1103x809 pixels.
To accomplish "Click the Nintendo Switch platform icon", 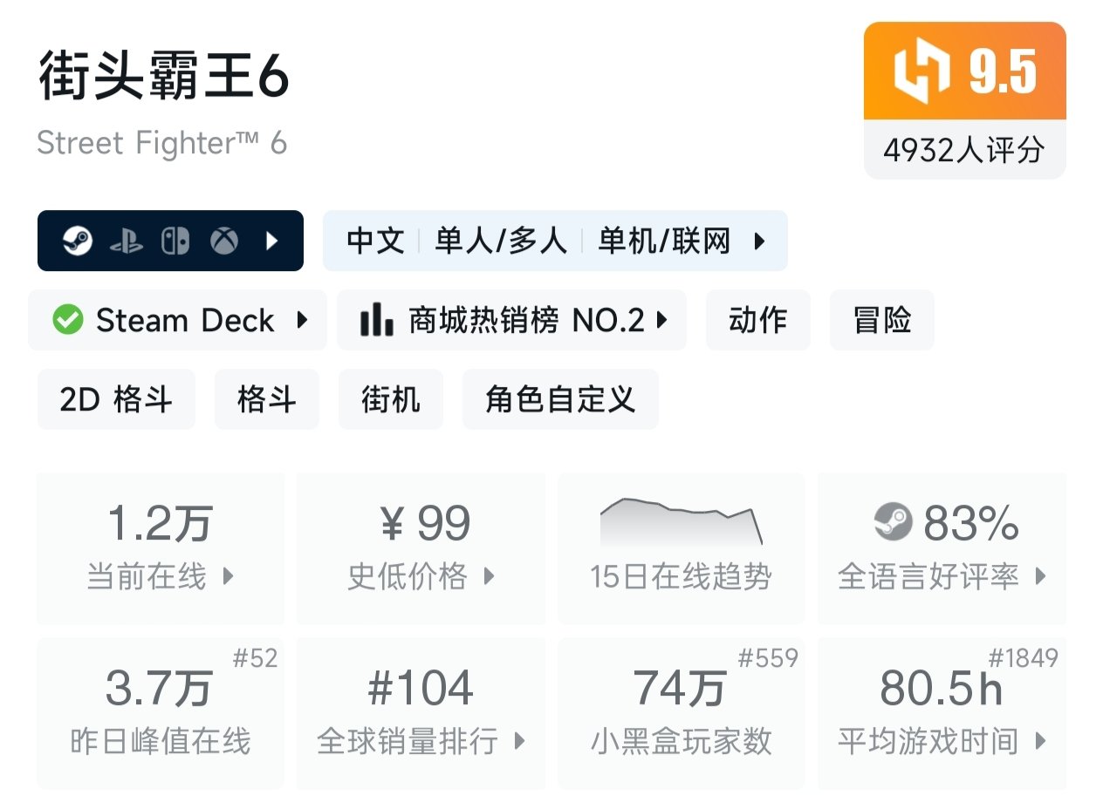I will point(175,241).
